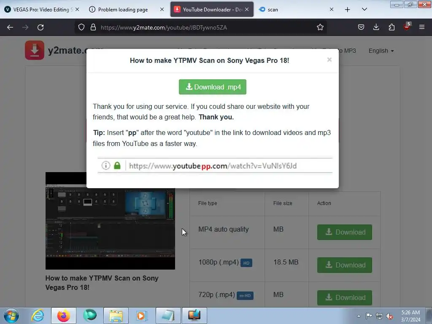Click the network tray icon
The height and width of the screenshot is (324, 432).
(379, 316)
